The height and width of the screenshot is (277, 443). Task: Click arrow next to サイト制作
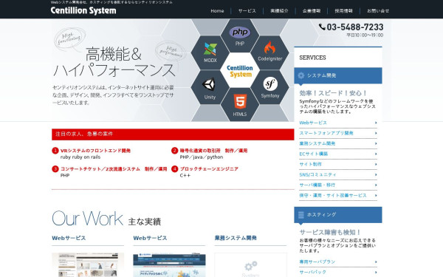[x=376, y=164]
